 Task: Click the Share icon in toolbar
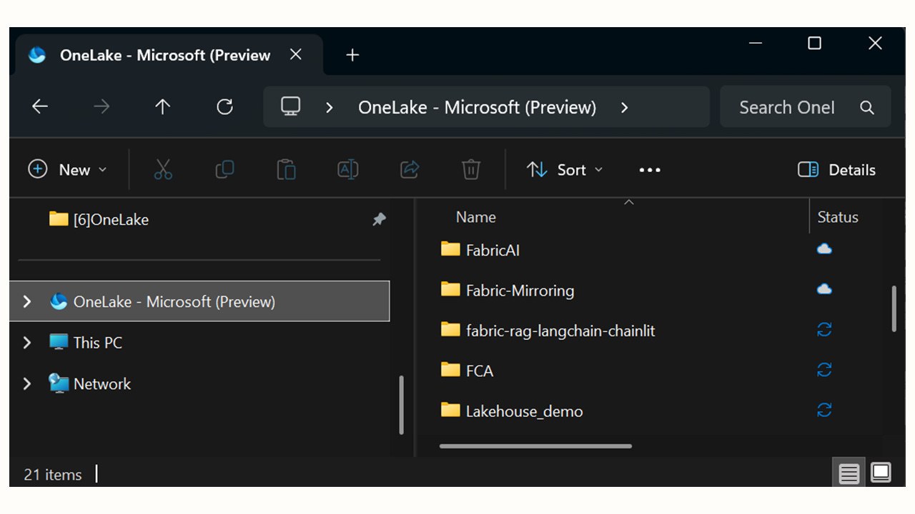pyautogui.click(x=410, y=169)
